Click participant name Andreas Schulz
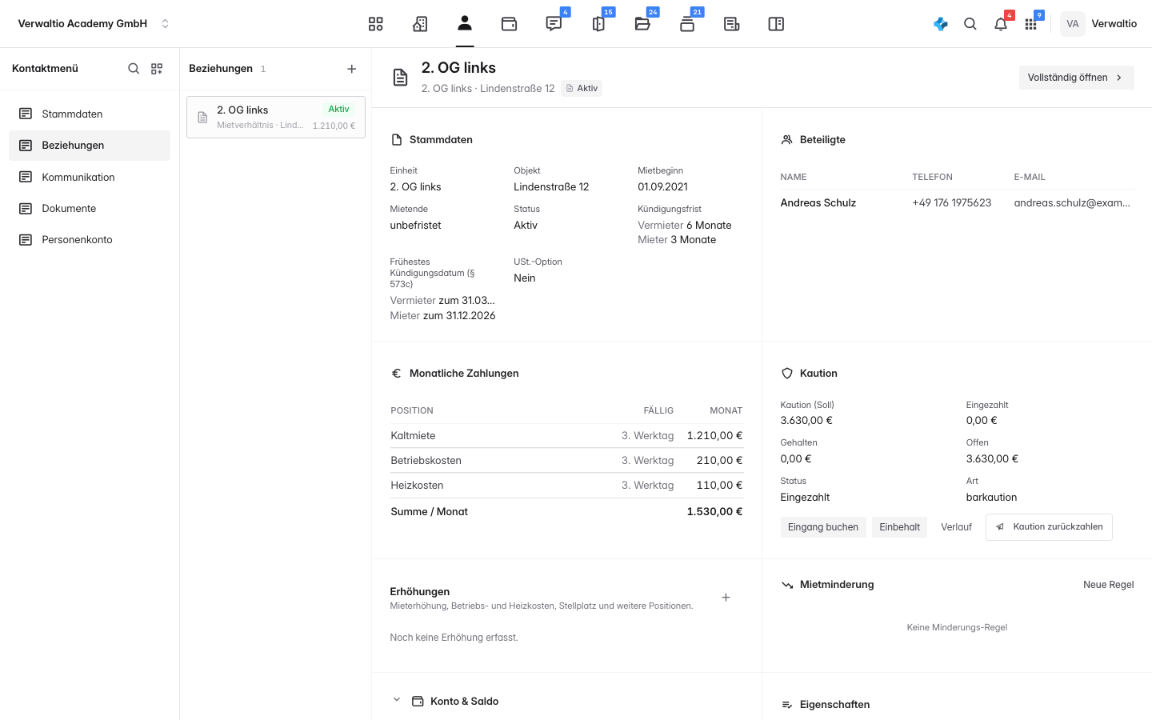The height and width of the screenshot is (720, 1152). (818, 203)
